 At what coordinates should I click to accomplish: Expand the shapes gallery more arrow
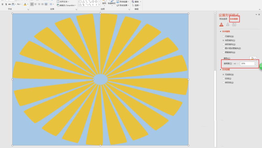click(x=99, y=5)
